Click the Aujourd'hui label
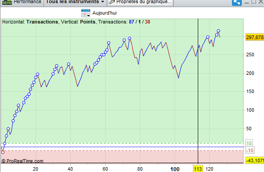The height and width of the screenshot is (172, 264). tap(104, 13)
